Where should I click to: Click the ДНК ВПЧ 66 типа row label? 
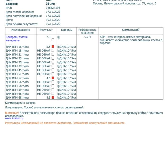17,94
